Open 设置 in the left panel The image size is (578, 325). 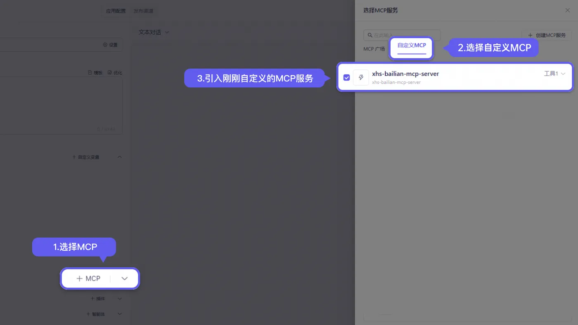(110, 45)
